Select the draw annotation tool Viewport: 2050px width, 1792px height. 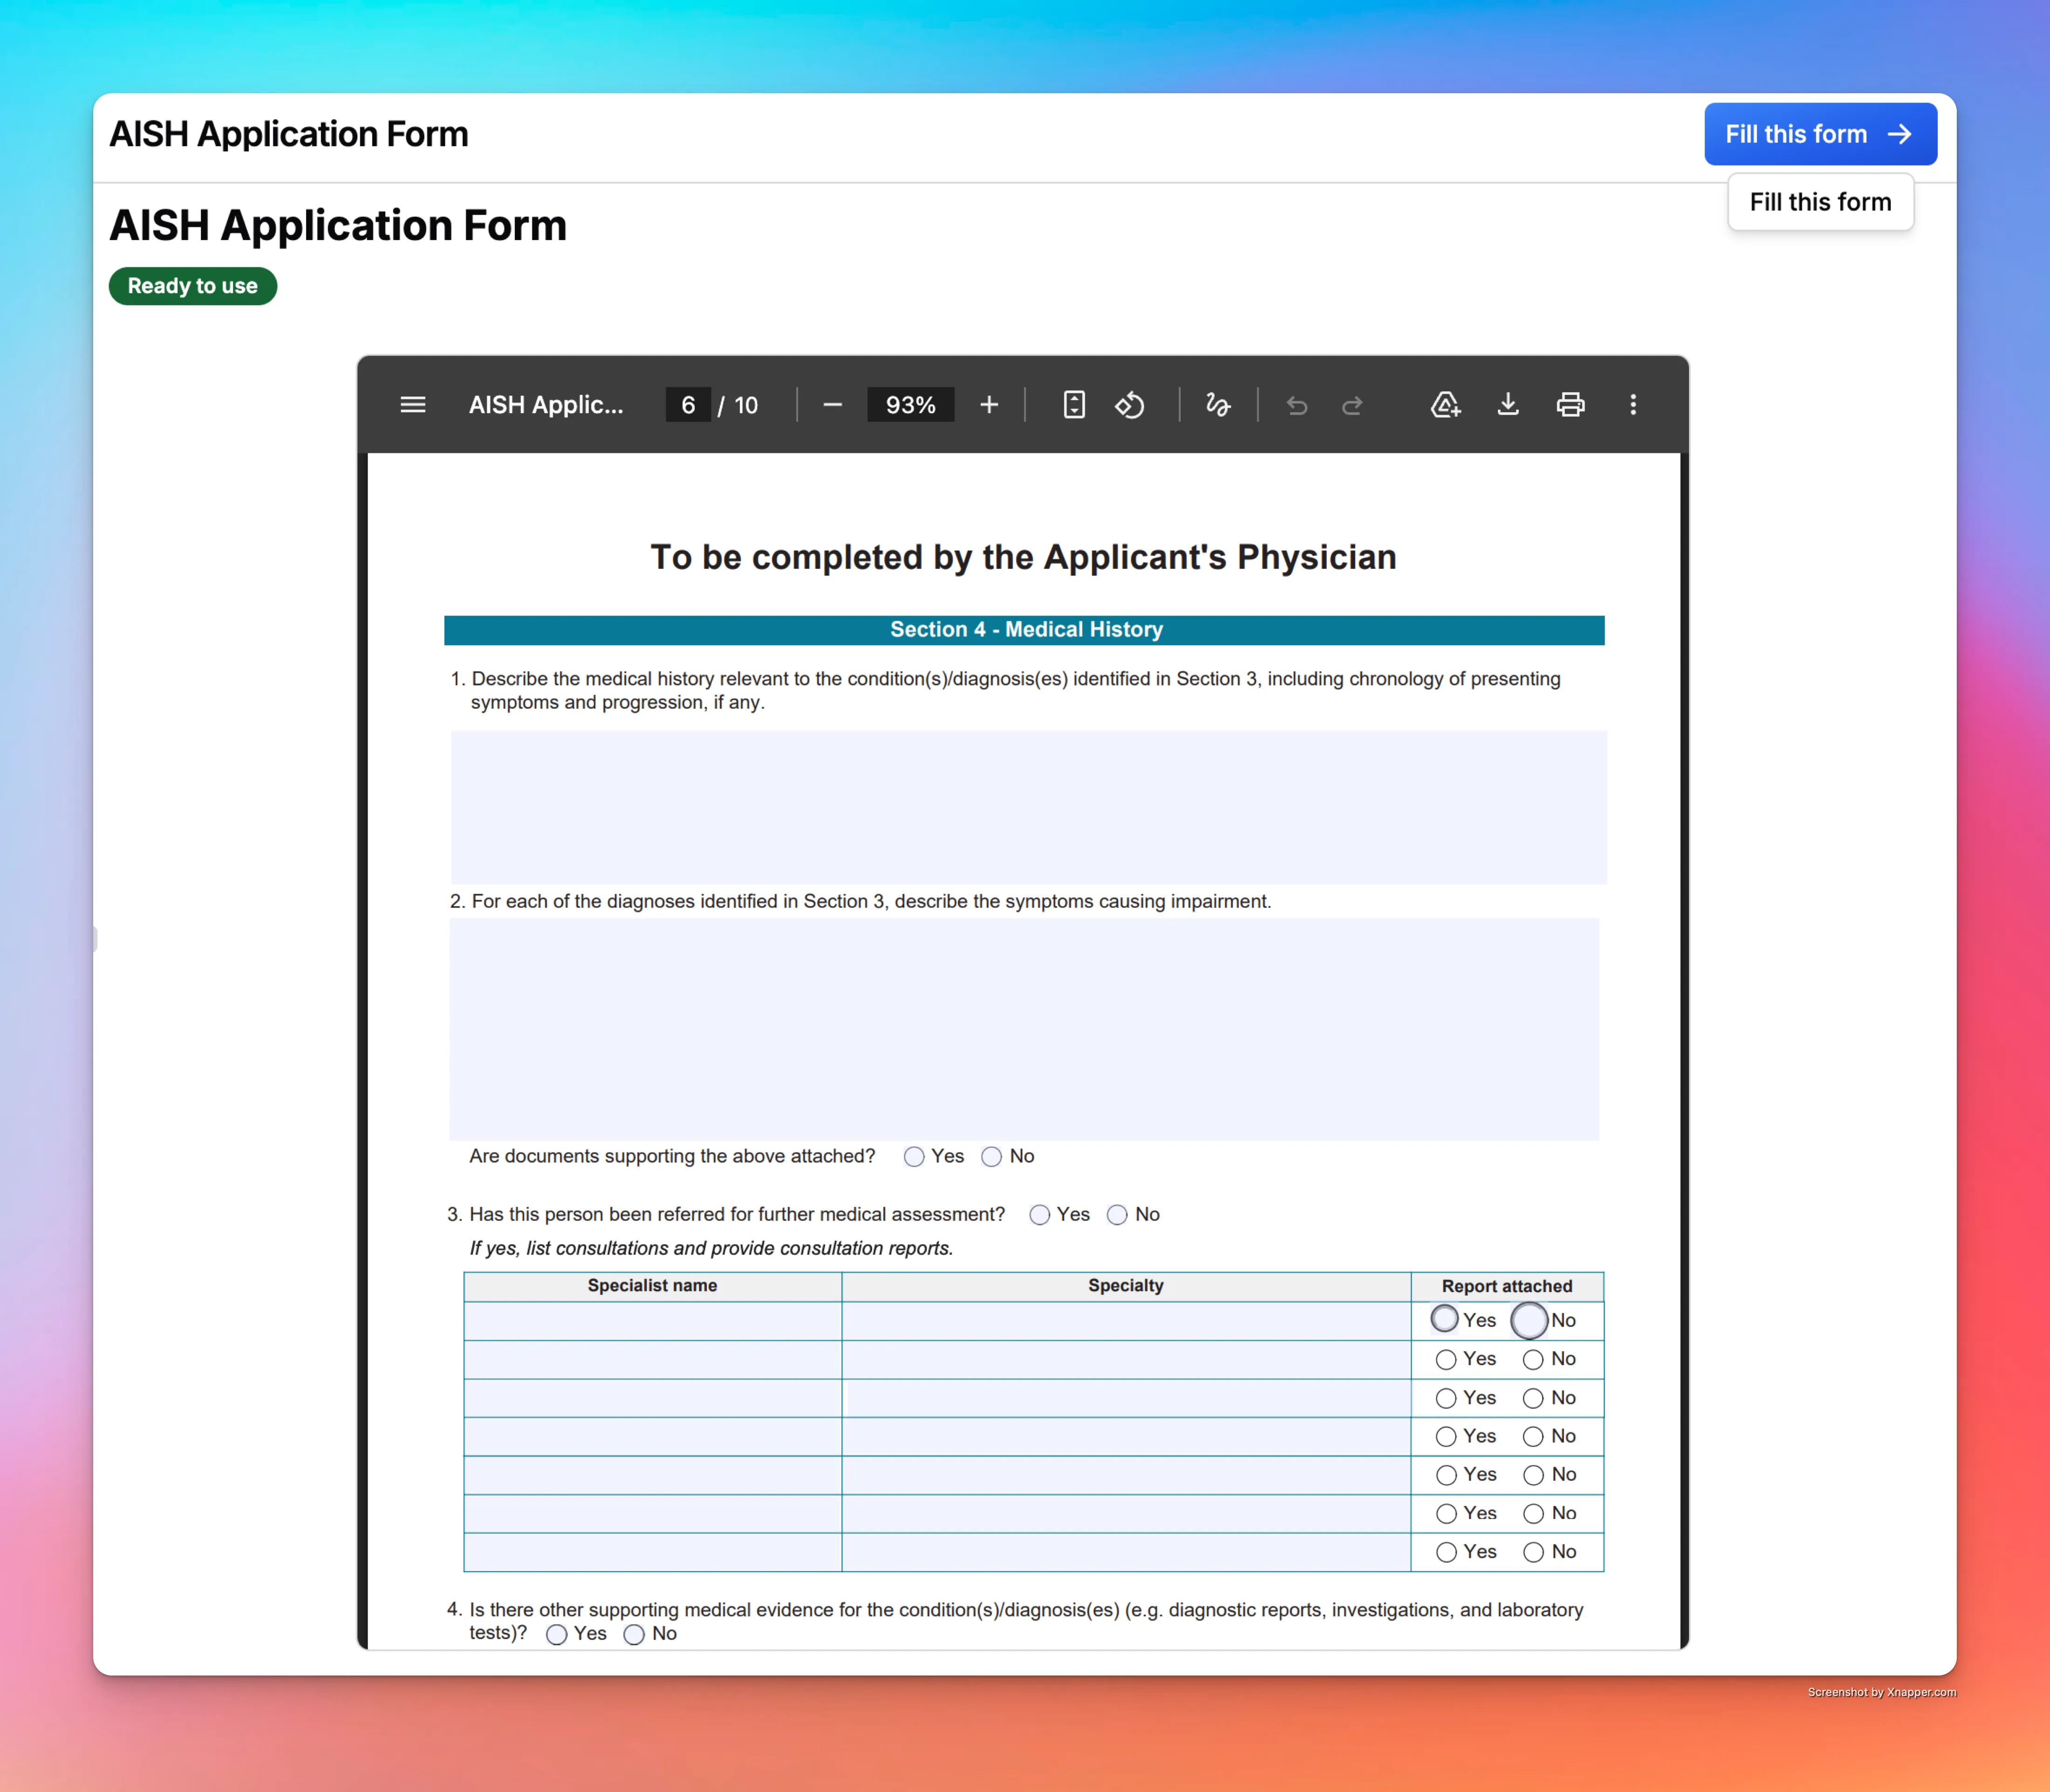pyautogui.click(x=1218, y=405)
